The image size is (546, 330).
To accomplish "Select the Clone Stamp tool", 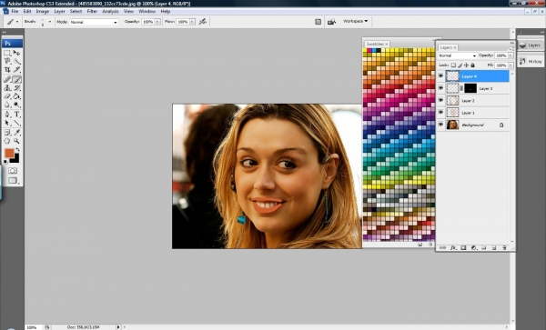I will click(7, 88).
